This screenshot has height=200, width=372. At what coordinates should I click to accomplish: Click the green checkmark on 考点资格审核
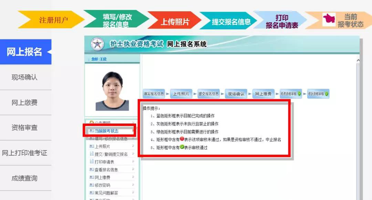[x=299, y=94]
